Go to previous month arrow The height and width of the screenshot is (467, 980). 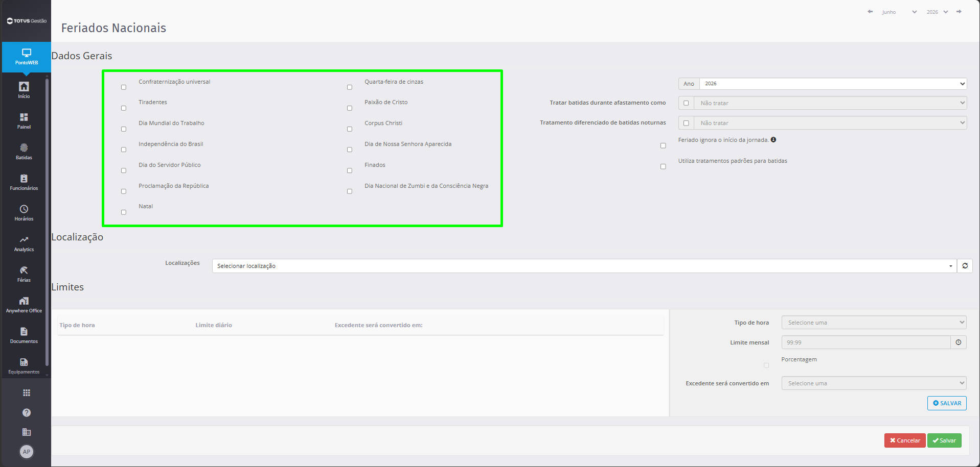point(870,12)
